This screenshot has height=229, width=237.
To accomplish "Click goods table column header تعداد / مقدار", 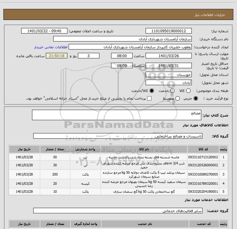I will coord(55,149).
